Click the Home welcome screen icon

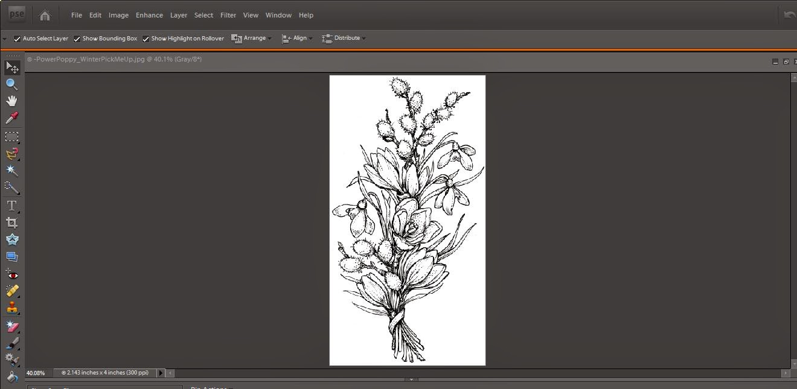click(45, 15)
